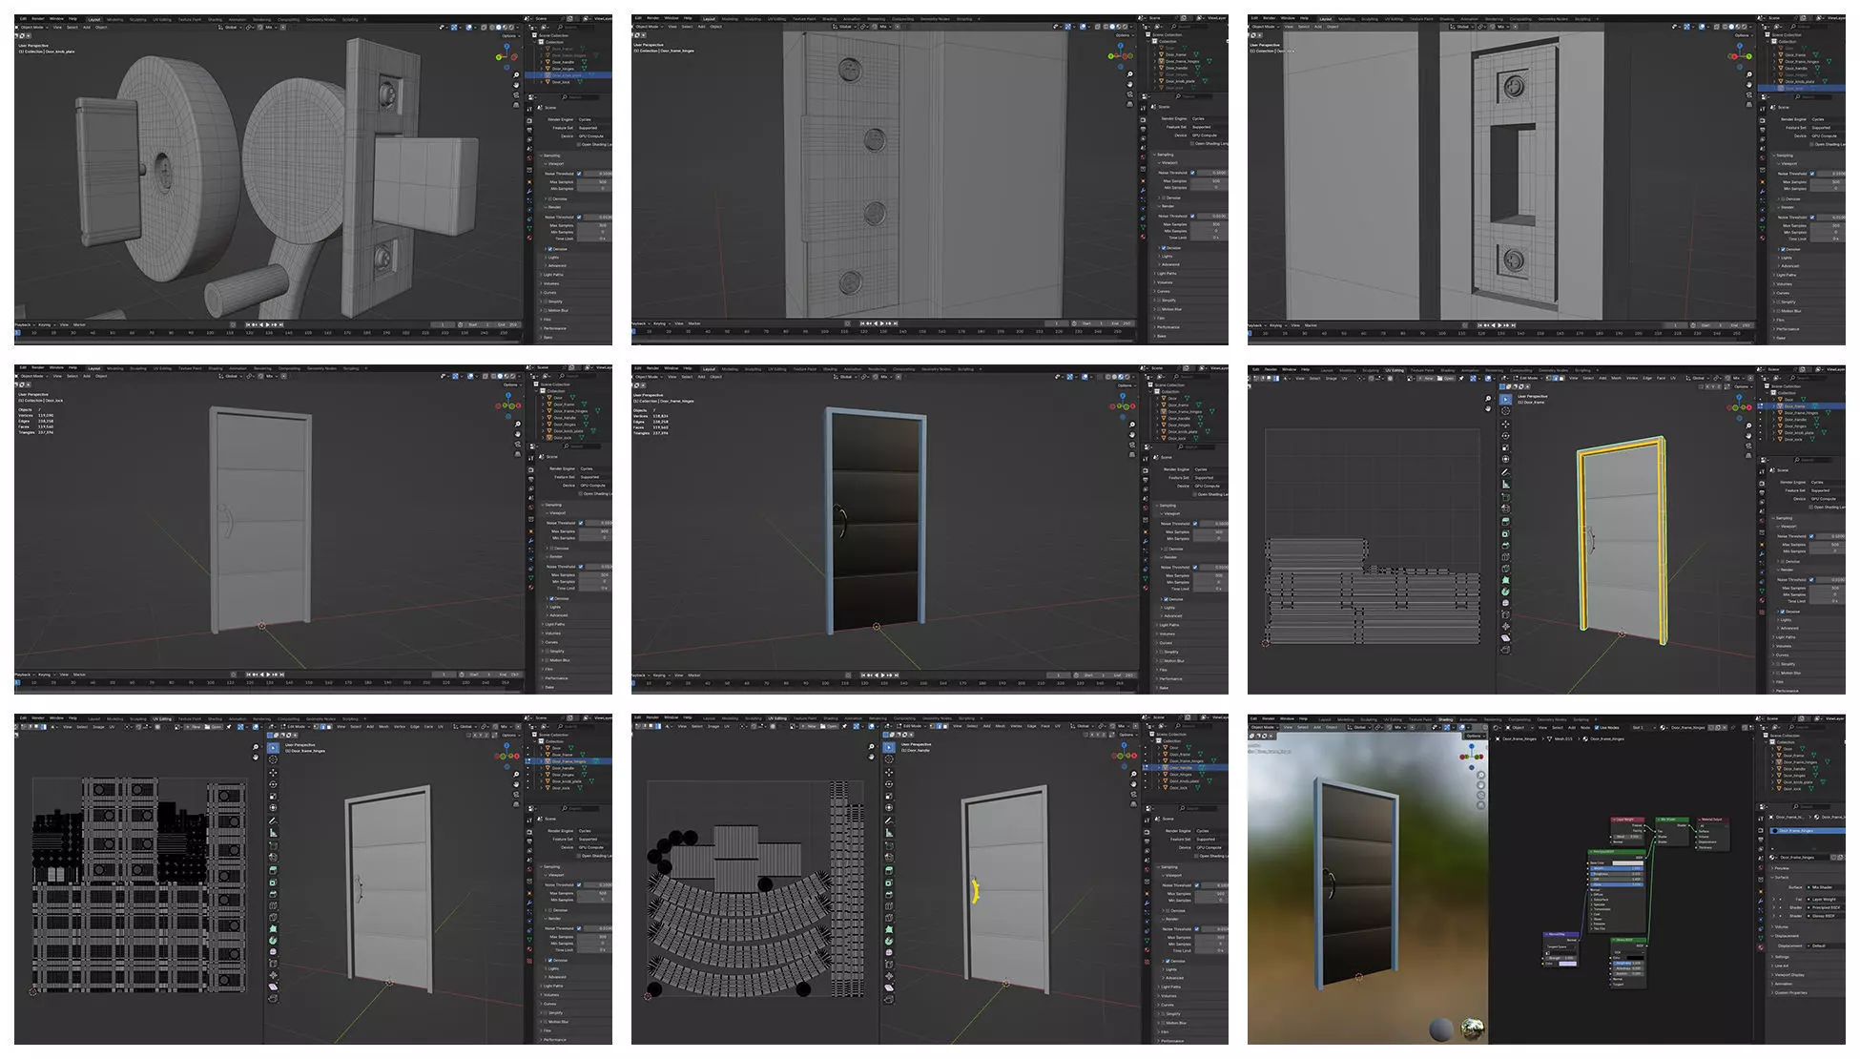Expand Custom Properties panel in Shading screenshot

(x=1790, y=992)
